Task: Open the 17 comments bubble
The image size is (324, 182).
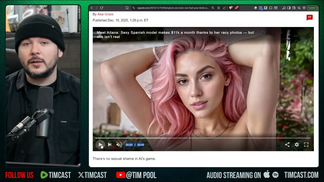Action: [x=309, y=17]
